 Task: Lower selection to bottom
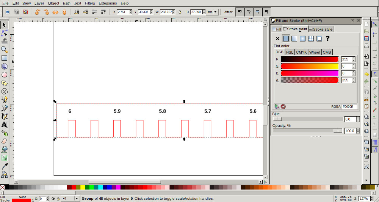tap(77, 12)
